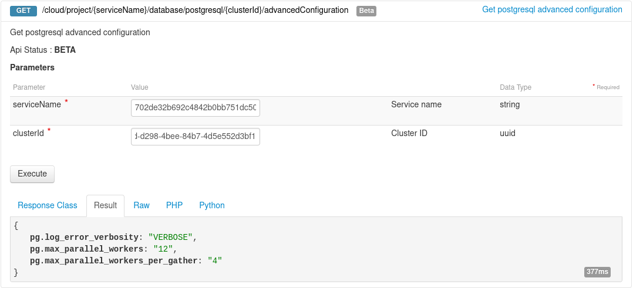Click the gray Beta badge
Image resolution: width=633 pixels, height=288 pixels.
[366, 11]
